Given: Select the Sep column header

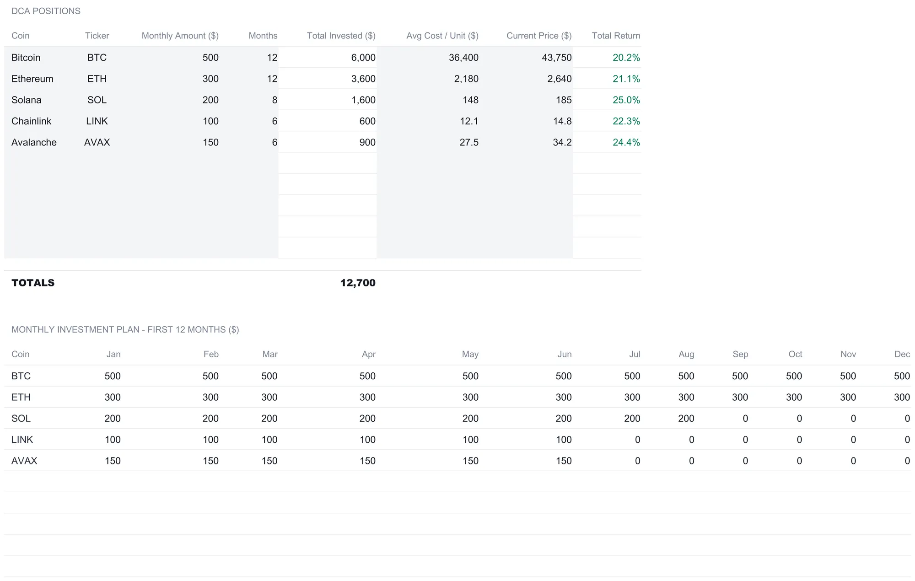Looking at the screenshot, I should click(740, 354).
